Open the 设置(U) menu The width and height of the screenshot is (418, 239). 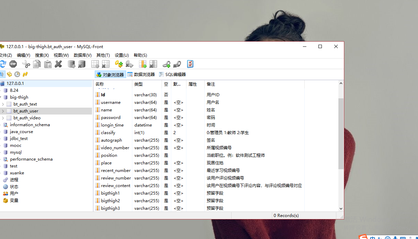[122, 55]
